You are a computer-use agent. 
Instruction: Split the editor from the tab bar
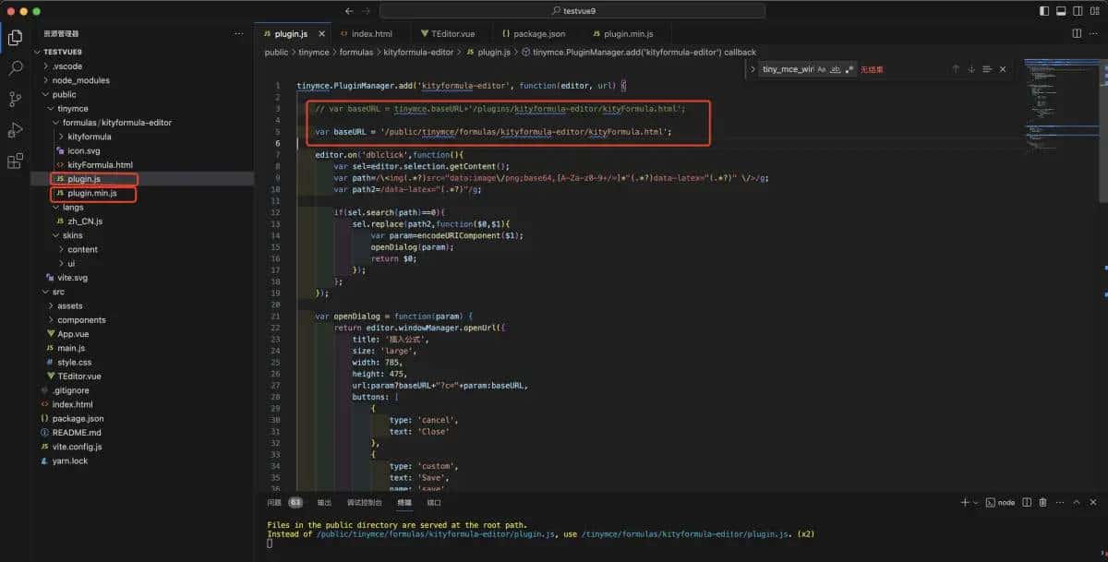[1076, 31]
